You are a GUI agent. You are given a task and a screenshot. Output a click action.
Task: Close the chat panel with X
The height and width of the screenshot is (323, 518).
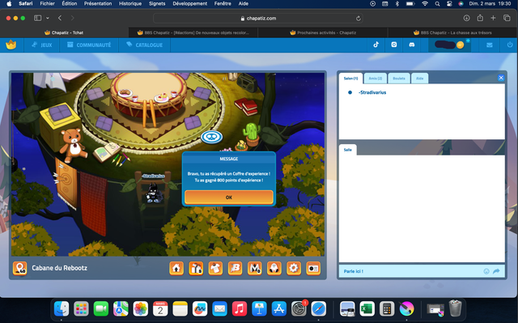click(501, 78)
